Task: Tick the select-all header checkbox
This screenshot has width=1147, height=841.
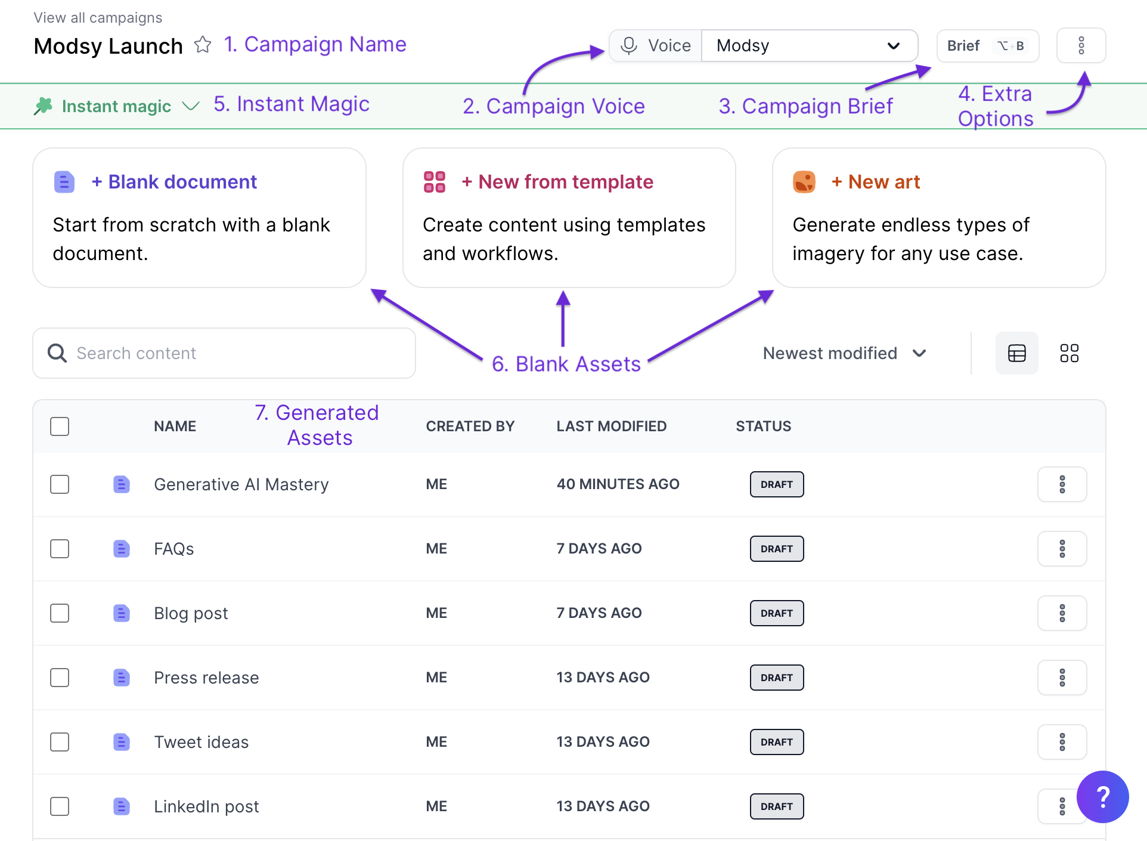Action: point(60,426)
